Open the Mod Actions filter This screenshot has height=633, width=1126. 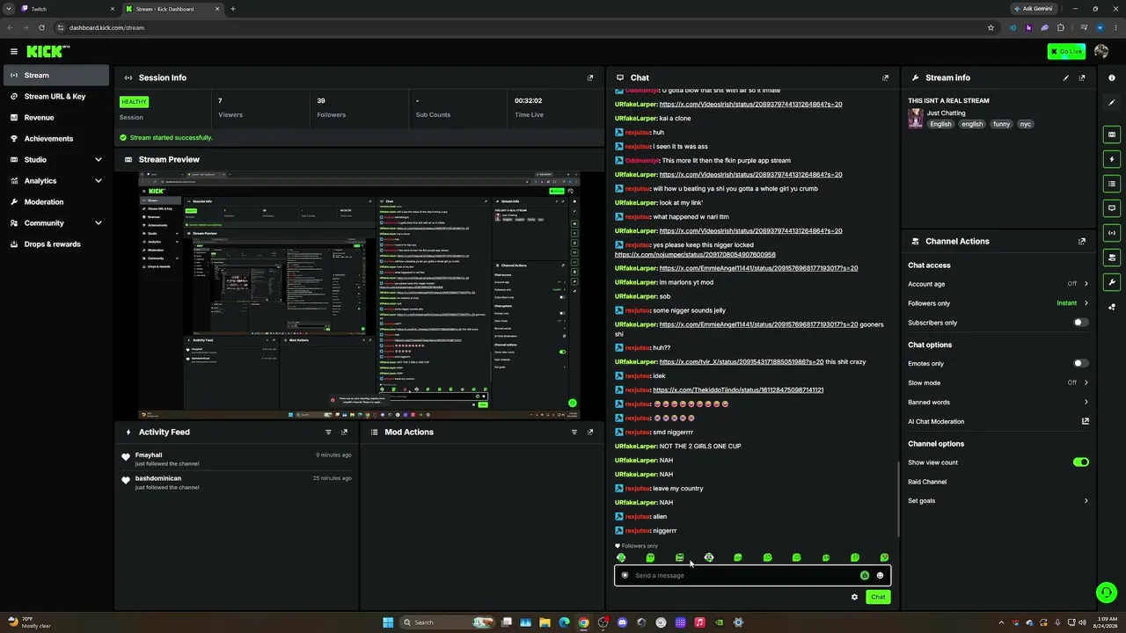click(574, 432)
